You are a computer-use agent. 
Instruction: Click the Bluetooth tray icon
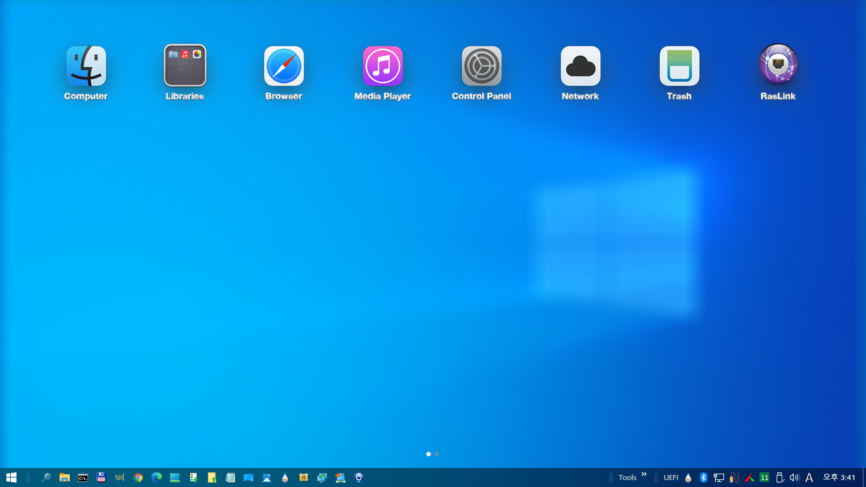(x=704, y=477)
